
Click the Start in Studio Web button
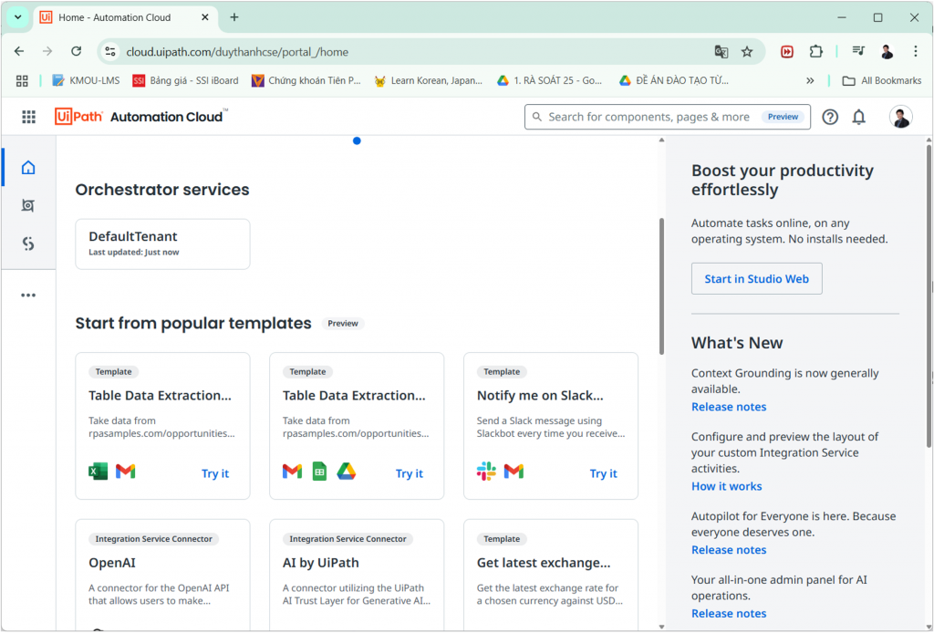click(756, 279)
